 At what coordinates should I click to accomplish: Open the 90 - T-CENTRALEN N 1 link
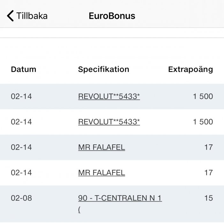[120, 198]
